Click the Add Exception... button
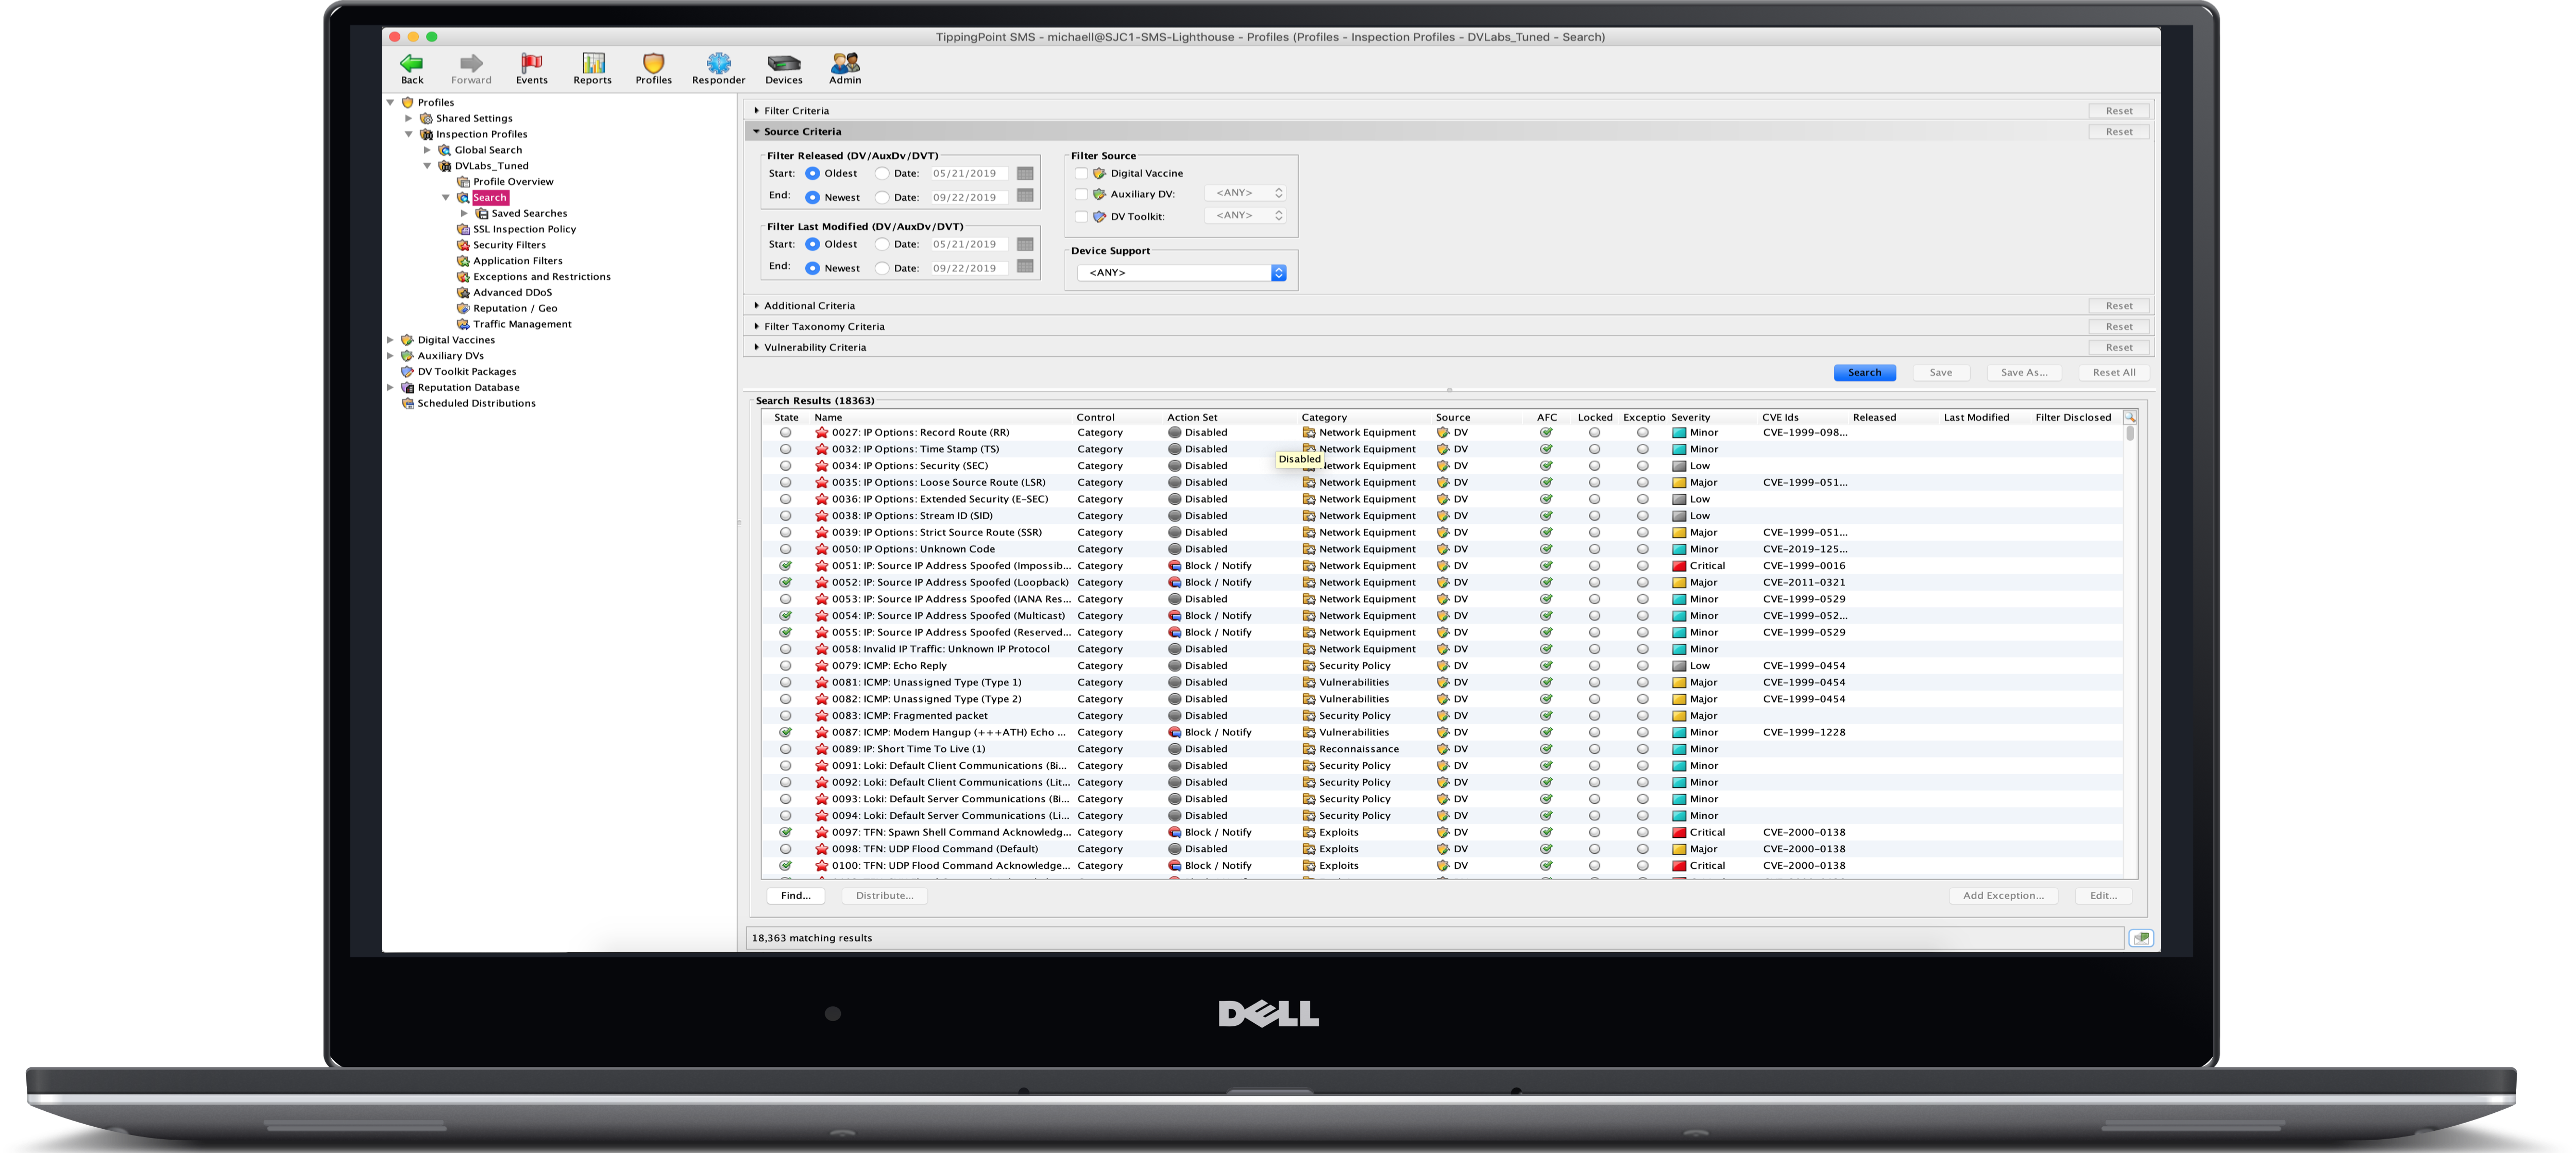2576x1153 pixels. (x=2003, y=895)
